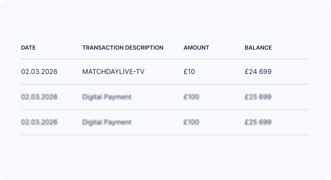Select the £25 699 balance in the last row
Image resolution: width=331 pixels, height=180 pixels.
258,122
